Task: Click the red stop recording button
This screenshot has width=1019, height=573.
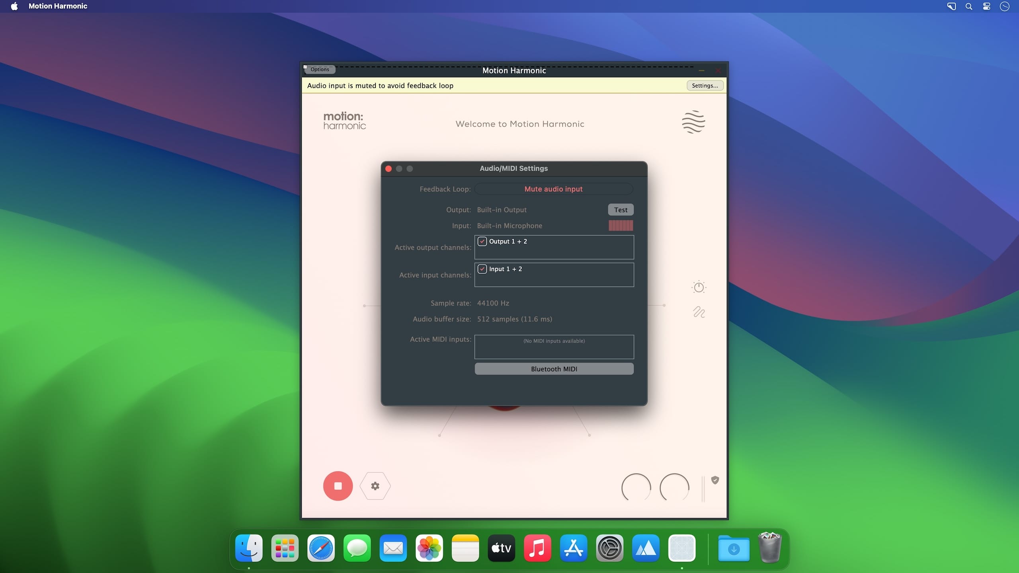Action: point(338,486)
